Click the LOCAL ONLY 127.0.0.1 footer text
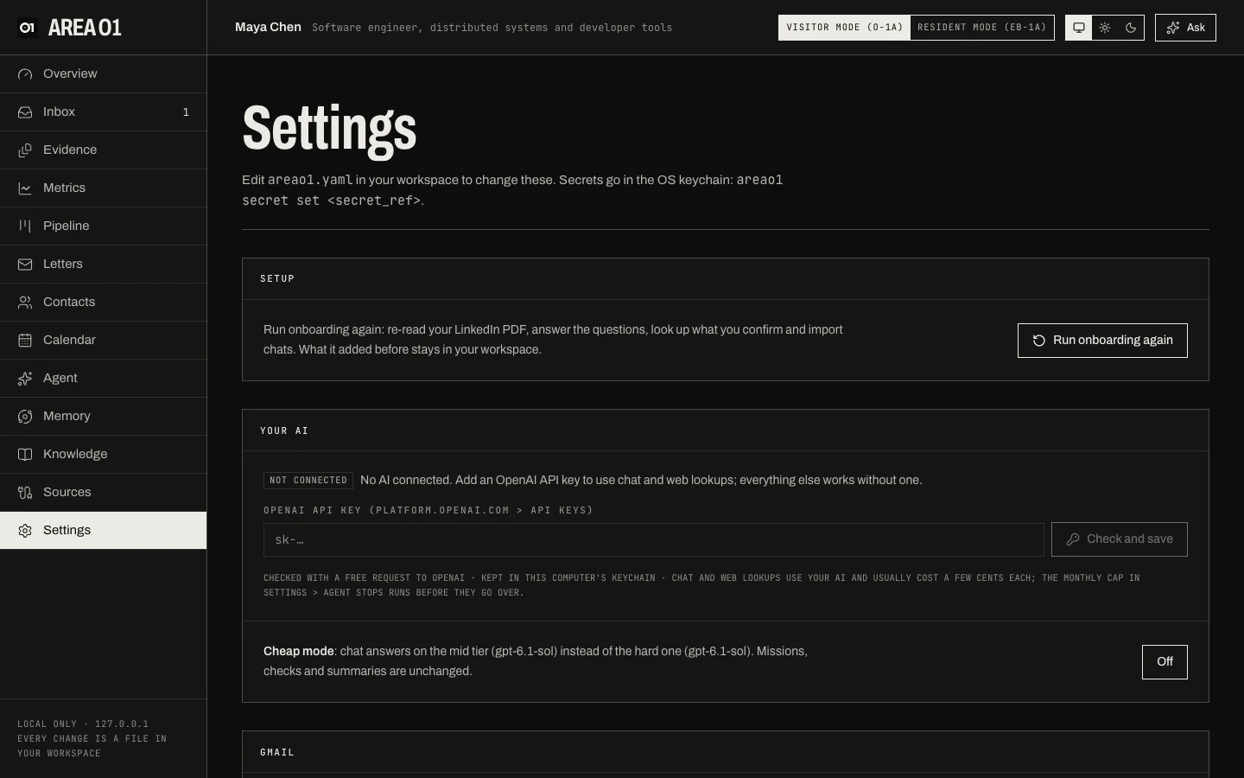The height and width of the screenshot is (778, 1244). click(83, 724)
